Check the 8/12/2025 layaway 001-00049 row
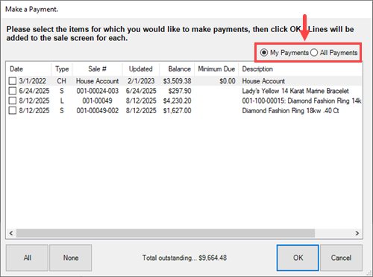 coord(13,101)
